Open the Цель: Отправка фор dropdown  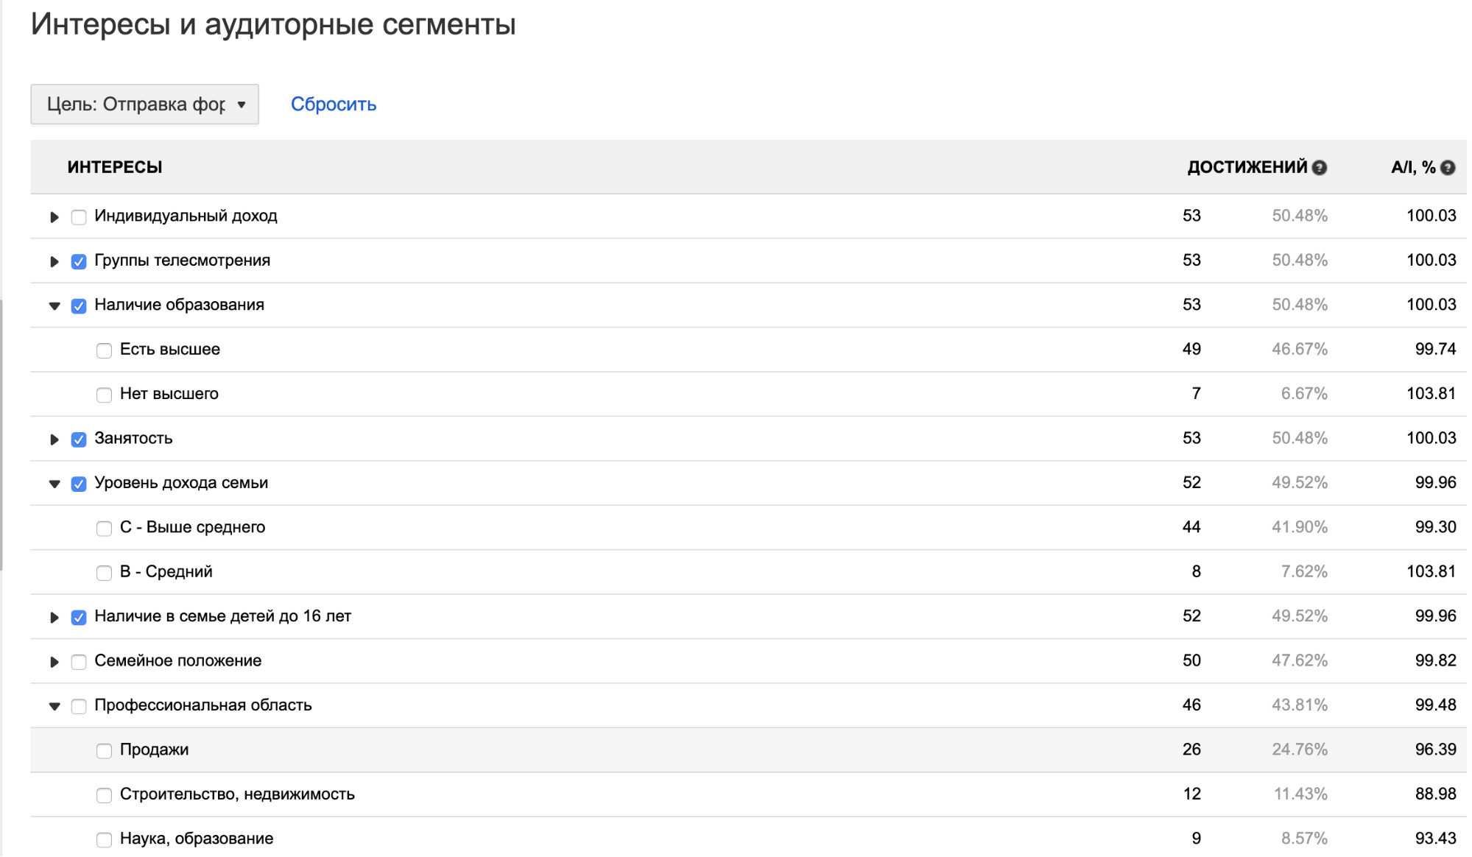(144, 105)
